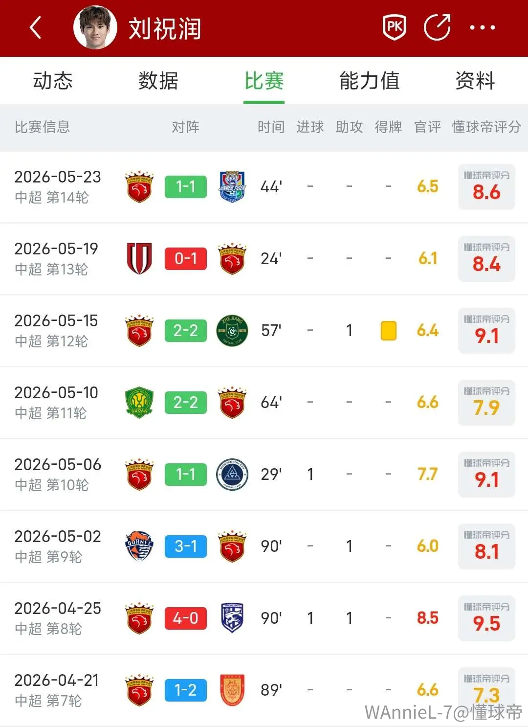This screenshot has width=528, height=727.
Task: Tap the share icon in header
Action: [x=437, y=27]
